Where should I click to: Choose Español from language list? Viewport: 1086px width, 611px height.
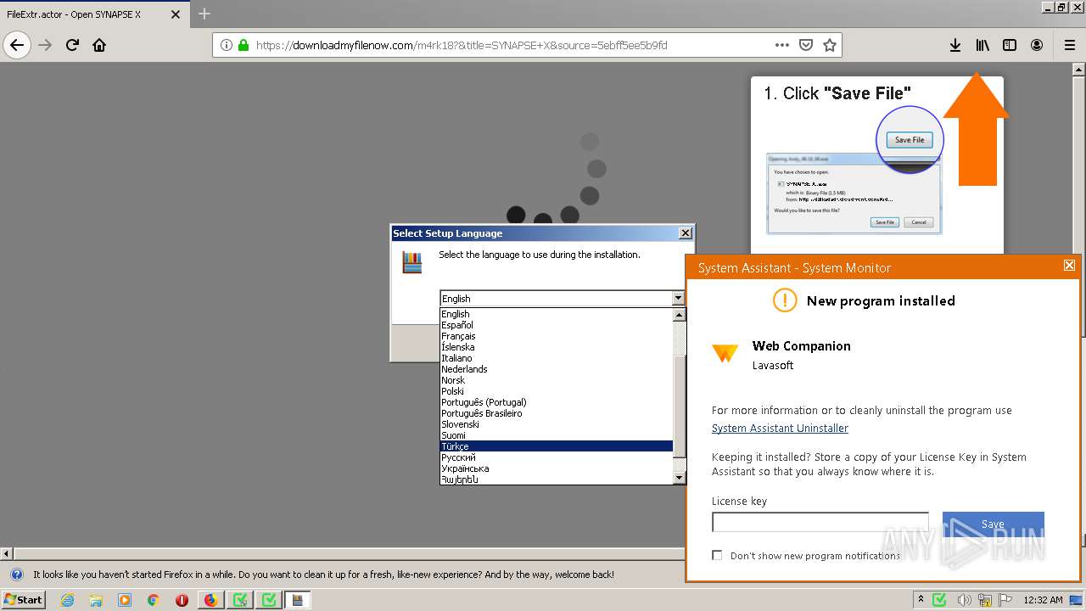coord(556,325)
